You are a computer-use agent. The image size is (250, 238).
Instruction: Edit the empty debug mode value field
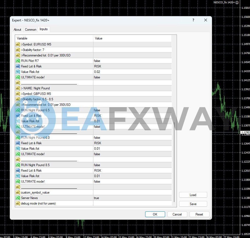132,203
